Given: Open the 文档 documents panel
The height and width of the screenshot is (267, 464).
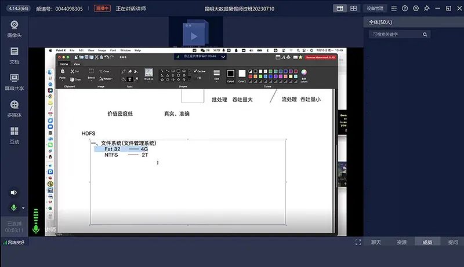Looking at the screenshot, I should tap(14, 56).
